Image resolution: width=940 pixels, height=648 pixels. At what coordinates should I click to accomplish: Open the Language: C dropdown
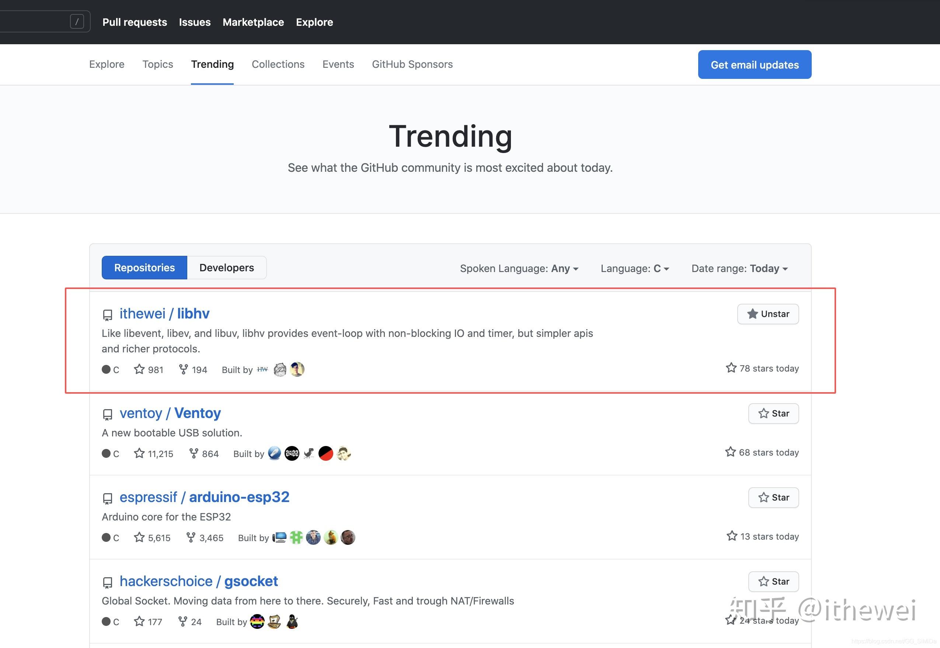pyautogui.click(x=635, y=268)
